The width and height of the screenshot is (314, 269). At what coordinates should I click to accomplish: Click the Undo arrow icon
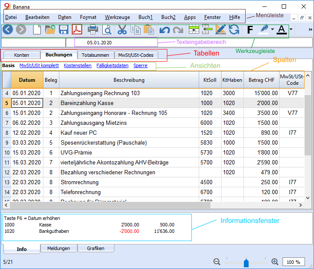(x=165, y=30)
